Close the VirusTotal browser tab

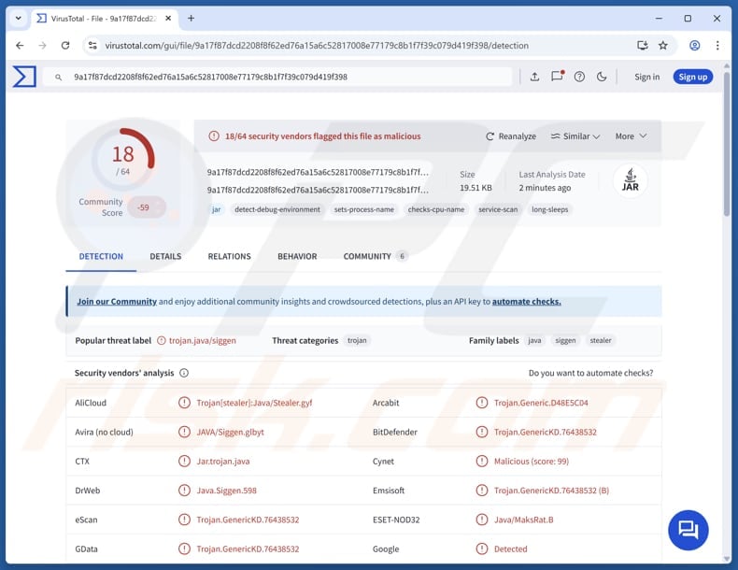tap(168, 19)
